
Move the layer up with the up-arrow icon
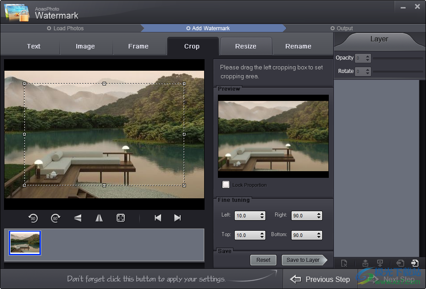pyautogui.click(x=365, y=263)
